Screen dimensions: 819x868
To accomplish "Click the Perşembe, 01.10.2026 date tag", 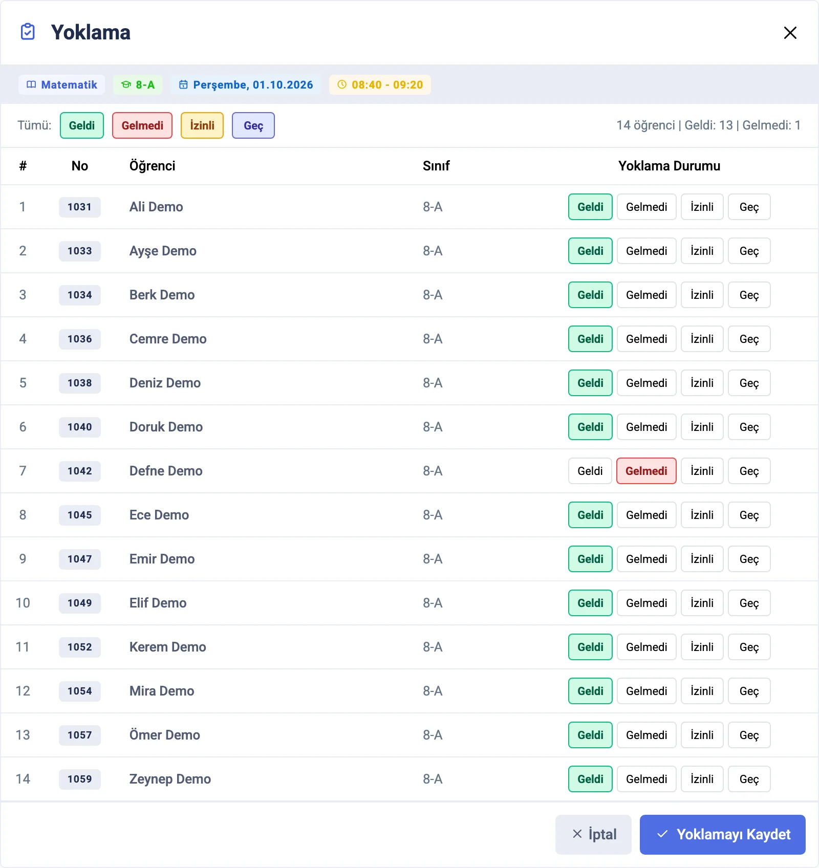I will click(x=246, y=84).
